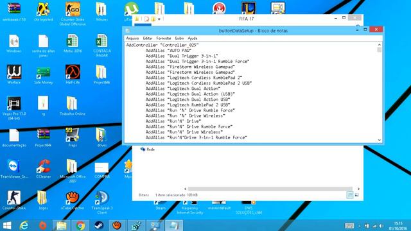Click the new folder icon in the FIFA 17 title bar
The height and width of the screenshot is (231, 411).
point(153,19)
